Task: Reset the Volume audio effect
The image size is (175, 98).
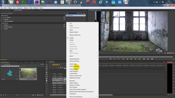Action: pyautogui.click(x=64, y=25)
